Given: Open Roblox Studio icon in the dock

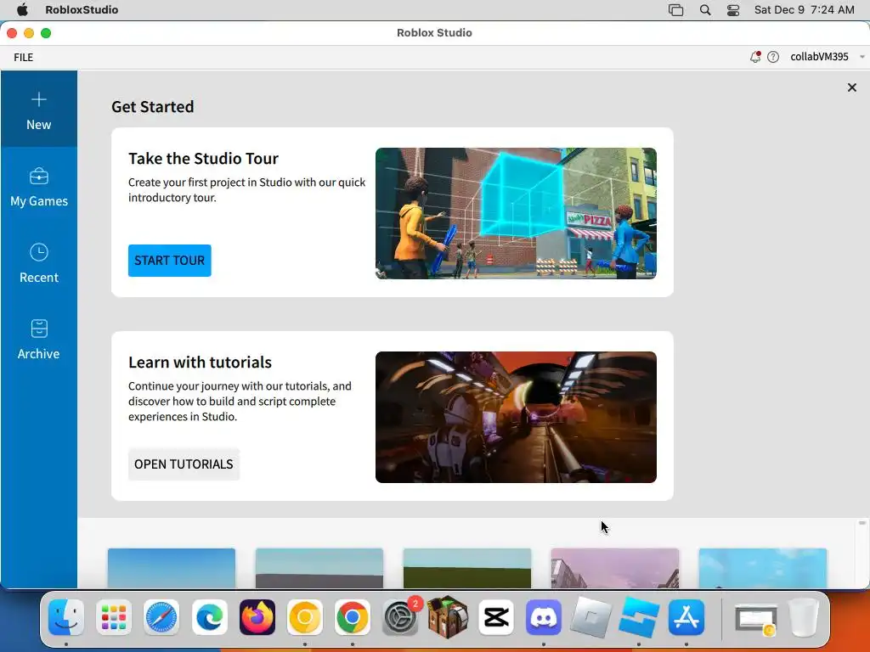Looking at the screenshot, I should coord(639,617).
